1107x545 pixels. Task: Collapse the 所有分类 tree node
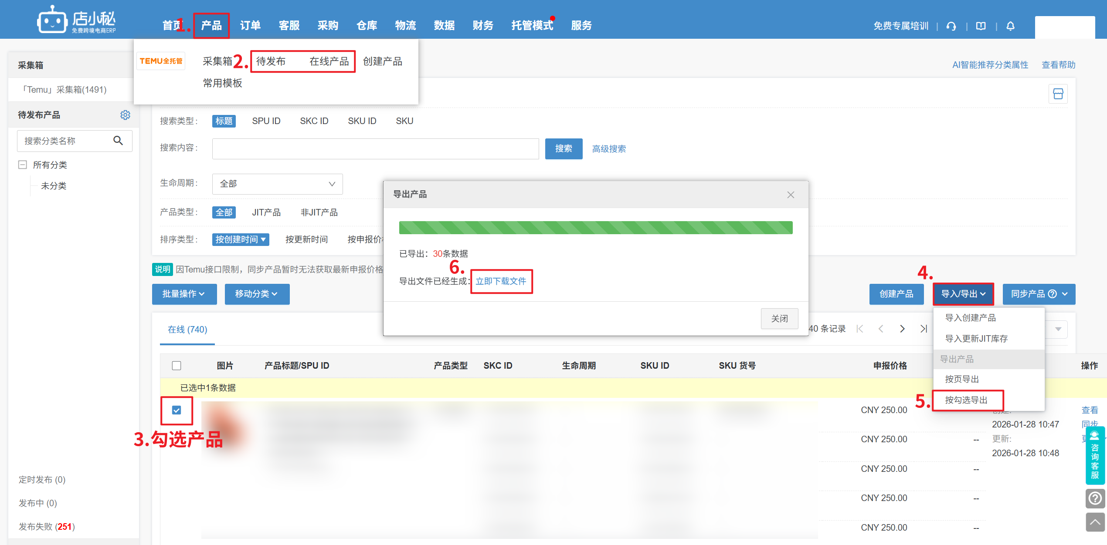click(23, 165)
